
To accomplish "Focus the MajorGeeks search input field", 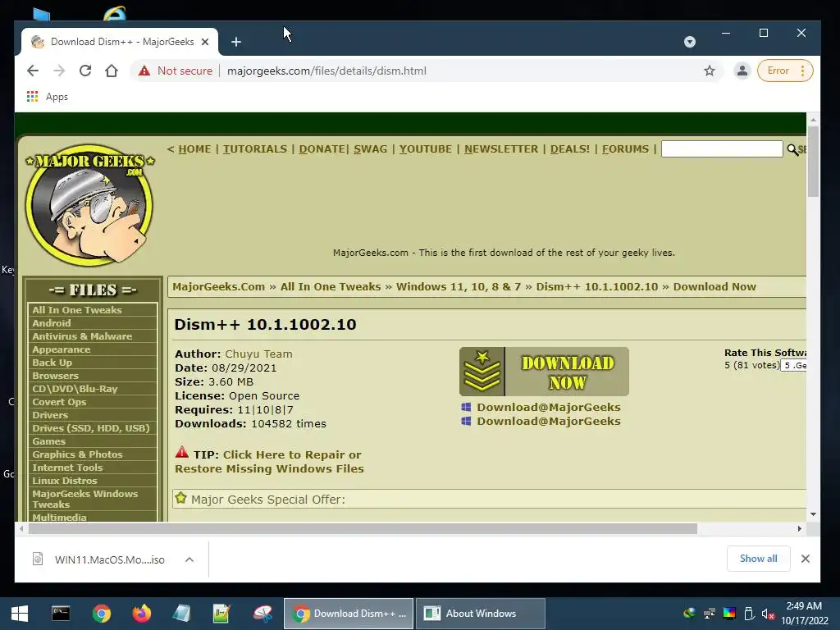I will pyautogui.click(x=722, y=149).
